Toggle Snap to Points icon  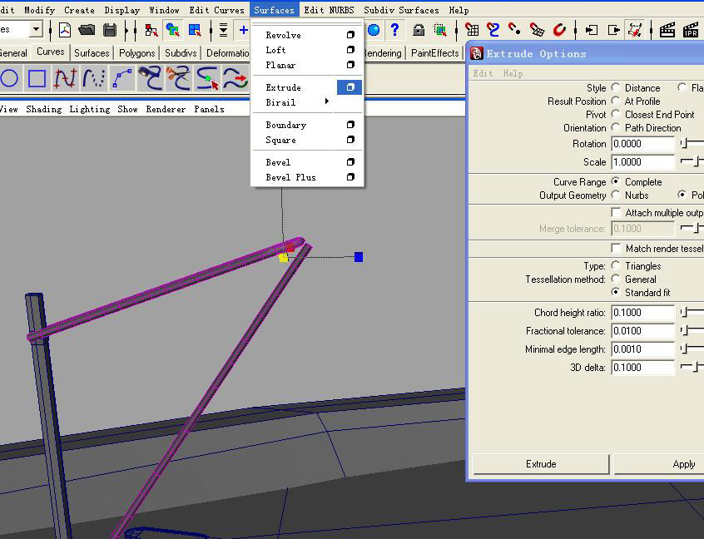tap(514, 30)
